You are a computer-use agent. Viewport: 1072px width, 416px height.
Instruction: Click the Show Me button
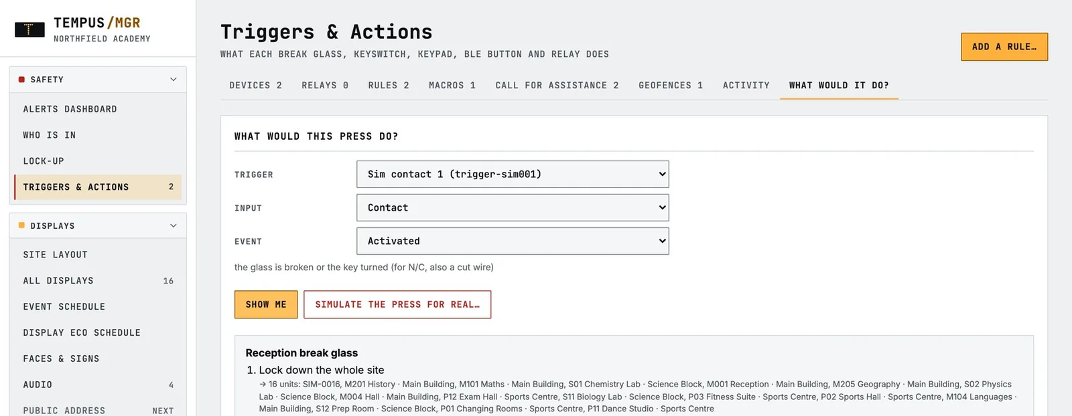click(266, 304)
